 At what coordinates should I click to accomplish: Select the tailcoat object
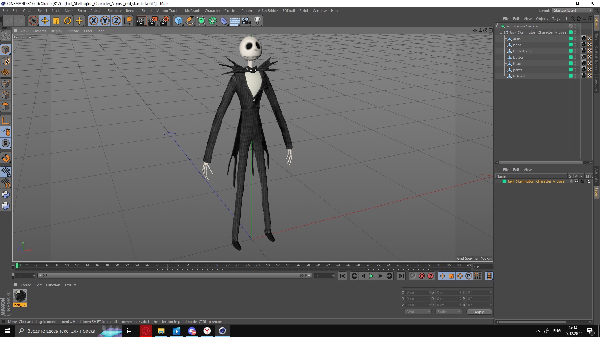519,76
